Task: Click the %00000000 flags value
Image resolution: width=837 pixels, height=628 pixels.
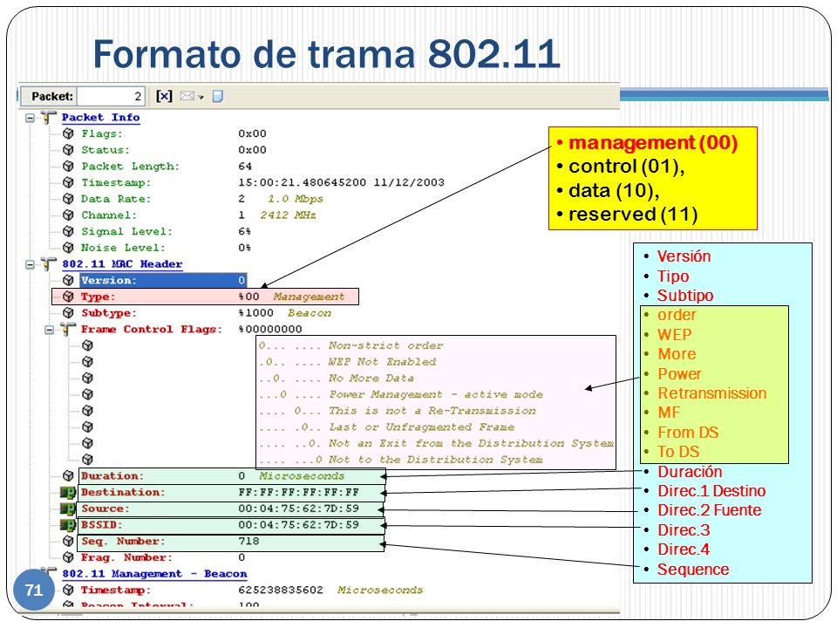Action: tap(270, 330)
